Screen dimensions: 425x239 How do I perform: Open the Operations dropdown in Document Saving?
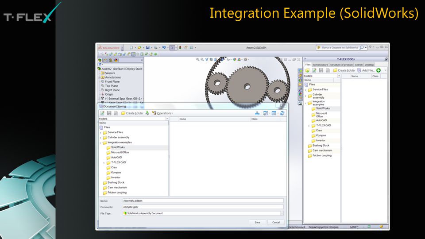coord(162,113)
